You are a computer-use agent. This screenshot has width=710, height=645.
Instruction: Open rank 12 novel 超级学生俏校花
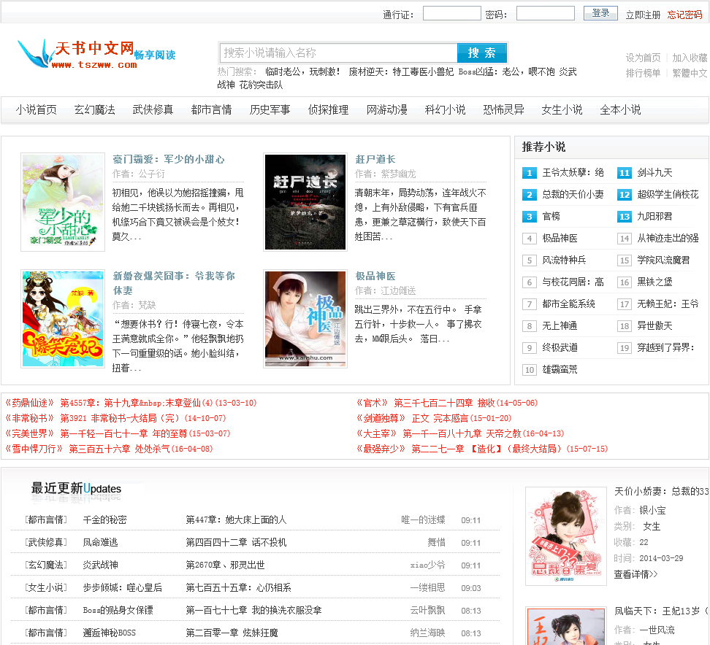point(668,195)
